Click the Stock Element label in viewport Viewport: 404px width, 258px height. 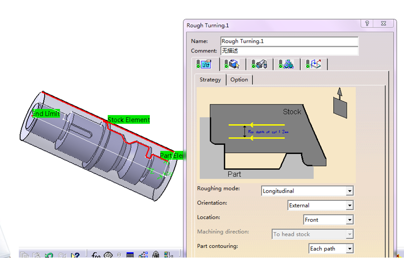pos(129,120)
